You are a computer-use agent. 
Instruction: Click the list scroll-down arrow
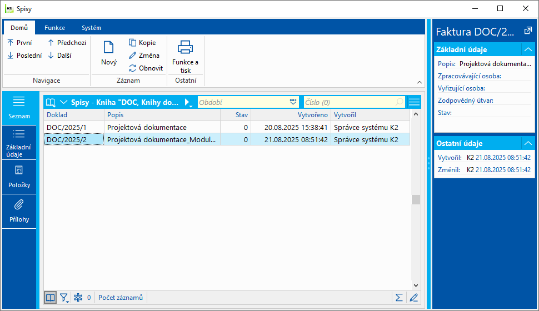click(416, 285)
